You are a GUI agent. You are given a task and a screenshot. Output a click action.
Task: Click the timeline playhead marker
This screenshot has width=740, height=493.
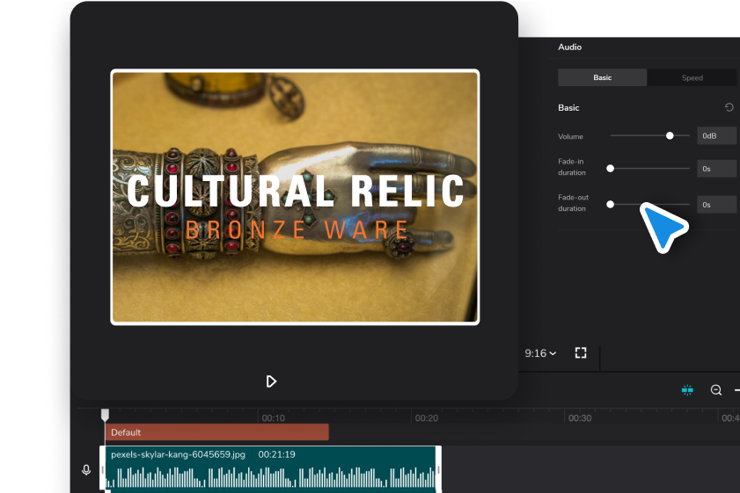click(x=105, y=414)
